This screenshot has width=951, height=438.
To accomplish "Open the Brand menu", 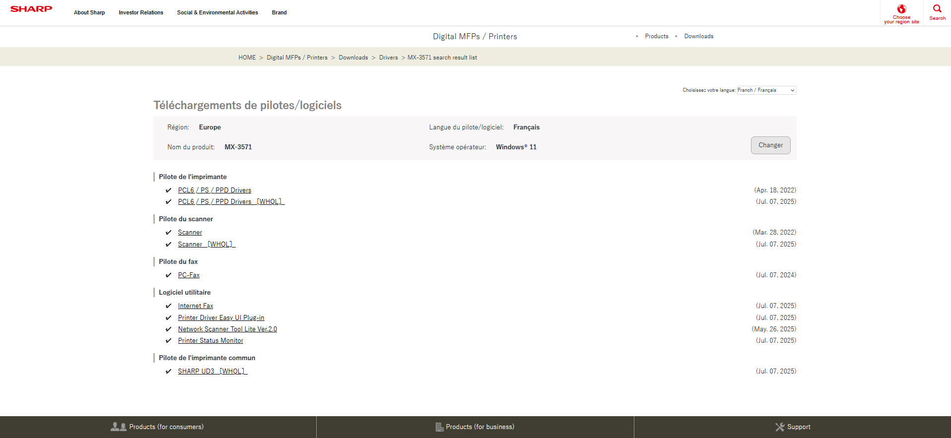I will [x=279, y=12].
